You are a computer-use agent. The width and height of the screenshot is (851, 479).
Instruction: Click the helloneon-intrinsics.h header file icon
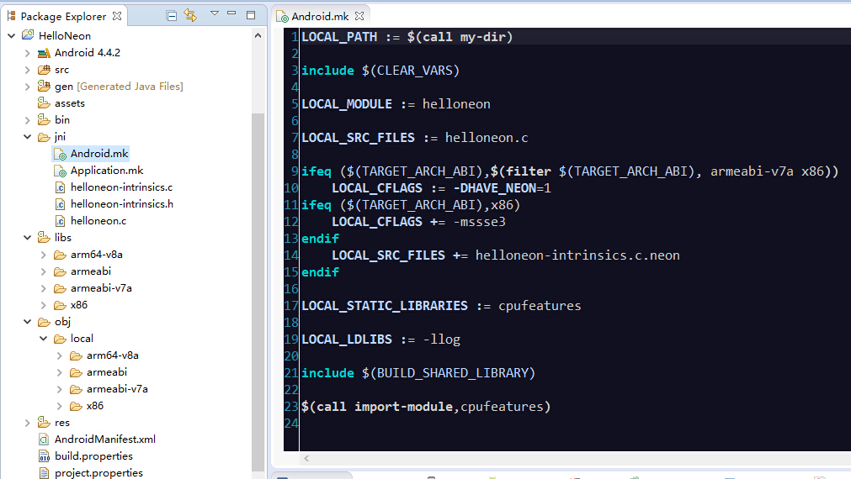(x=60, y=204)
